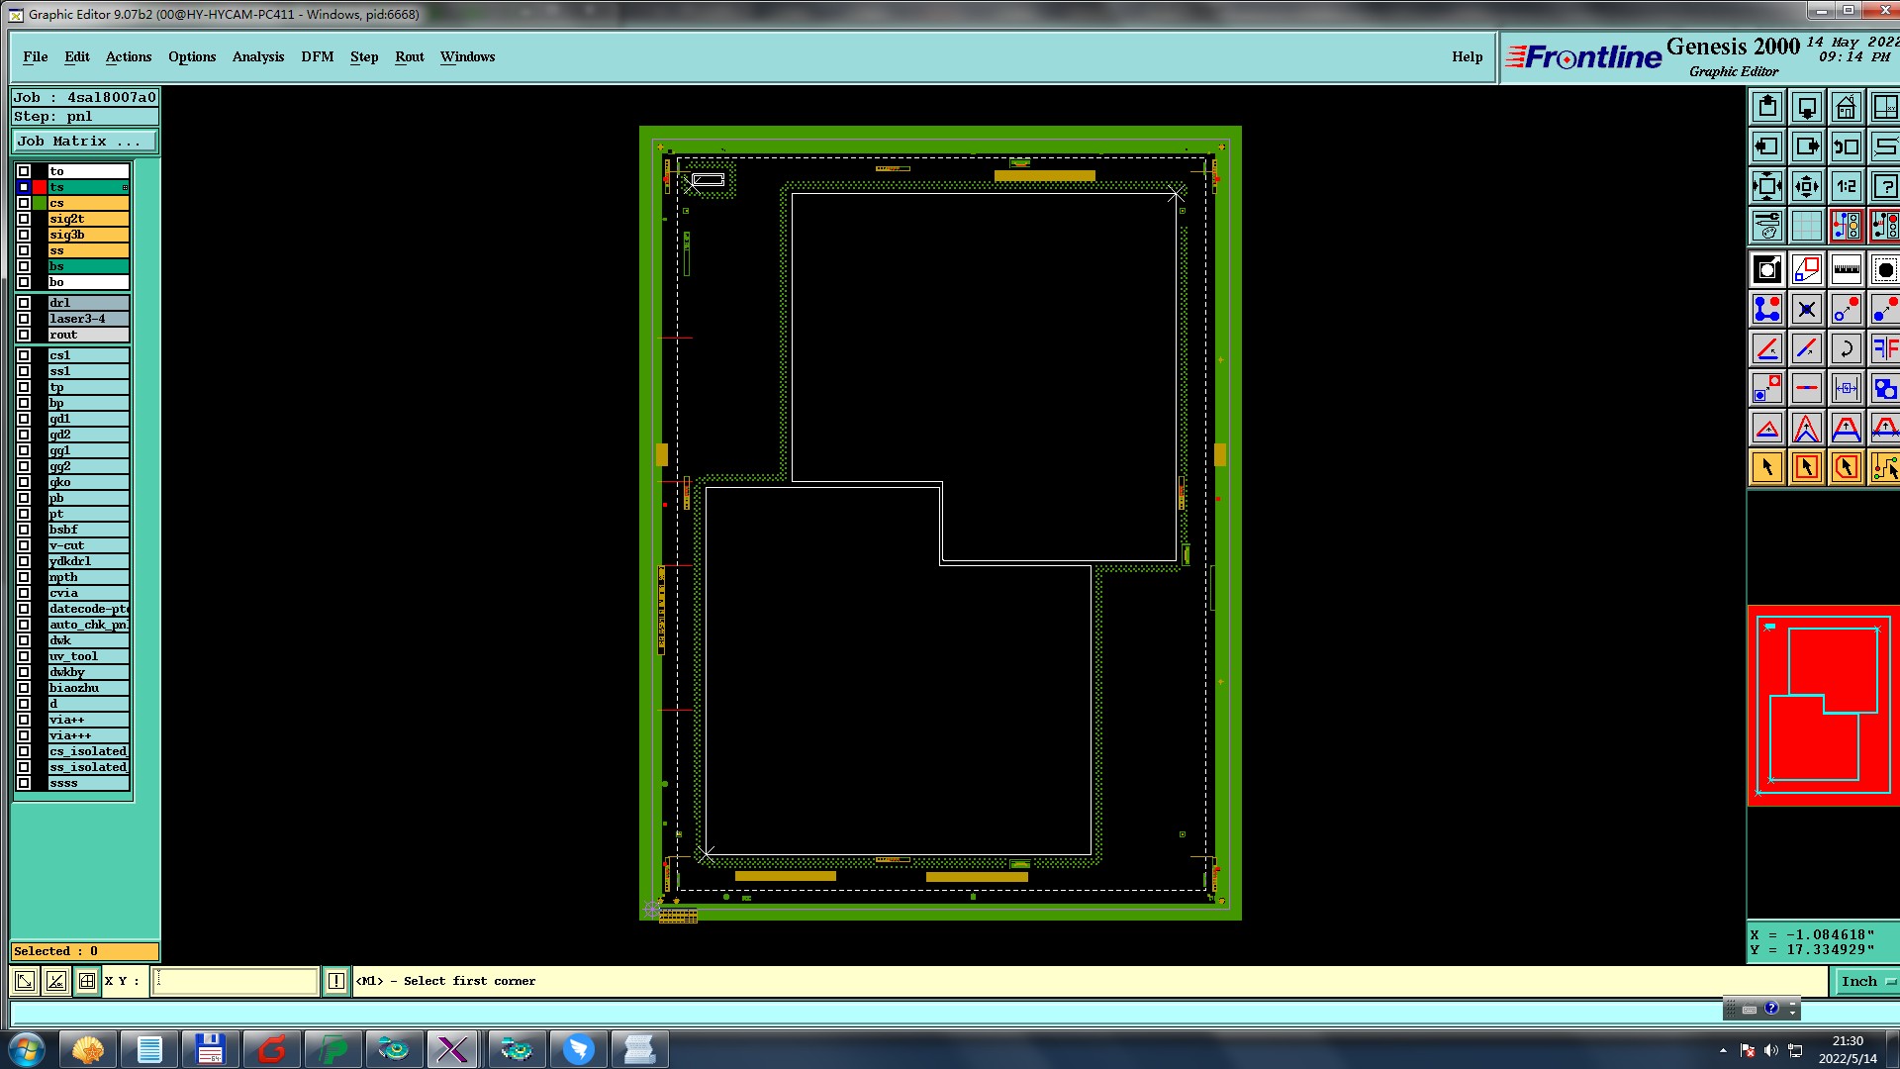Click the wrench and palette settings icon

click(1767, 226)
